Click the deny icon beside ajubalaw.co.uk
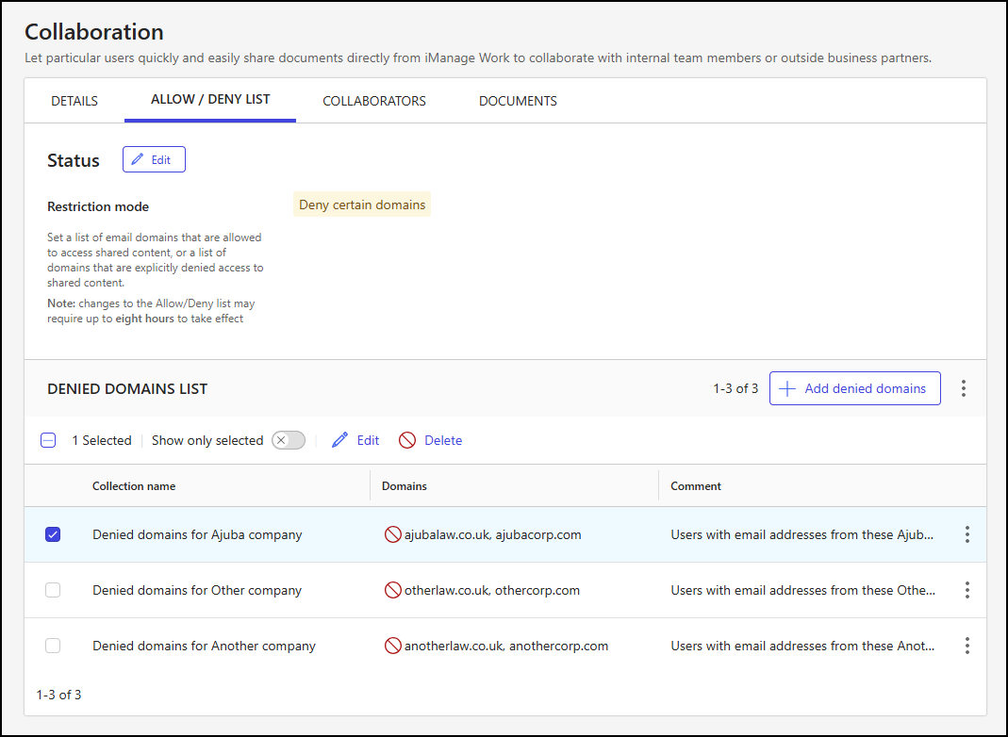 [395, 534]
